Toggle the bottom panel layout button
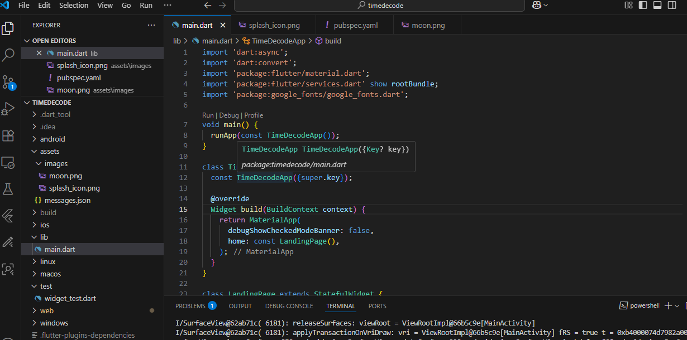687x340 pixels. [x=657, y=5]
